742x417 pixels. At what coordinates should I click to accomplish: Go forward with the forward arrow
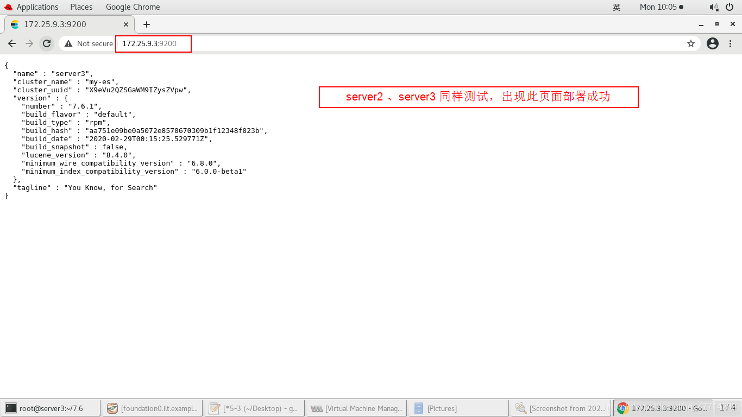[29, 43]
